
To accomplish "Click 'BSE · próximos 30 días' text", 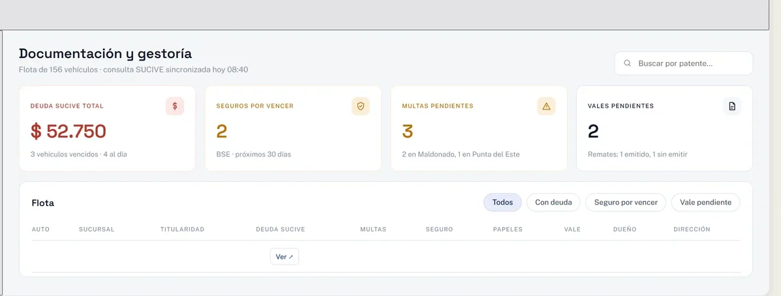I will (254, 155).
